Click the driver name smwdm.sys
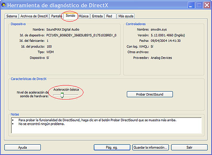212x155 pixels. pos(158,29)
